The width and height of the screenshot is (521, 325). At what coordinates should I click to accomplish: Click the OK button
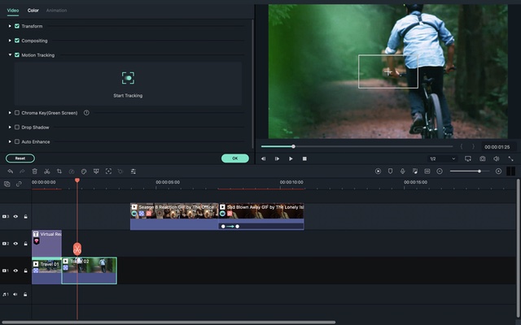[x=235, y=158]
